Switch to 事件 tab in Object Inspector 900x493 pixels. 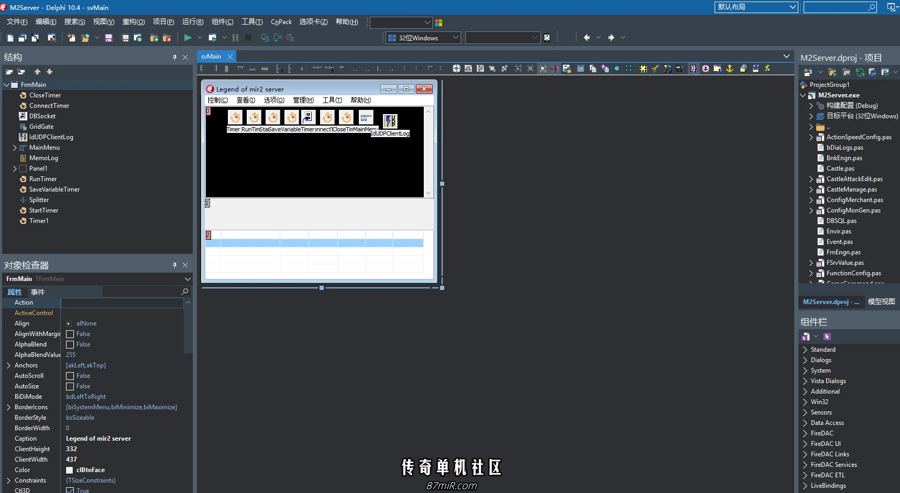point(38,292)
